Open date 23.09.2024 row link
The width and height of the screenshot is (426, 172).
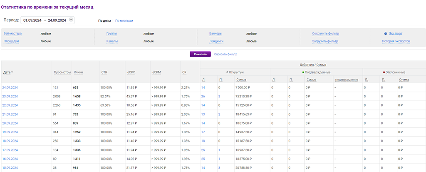[10, 96]
